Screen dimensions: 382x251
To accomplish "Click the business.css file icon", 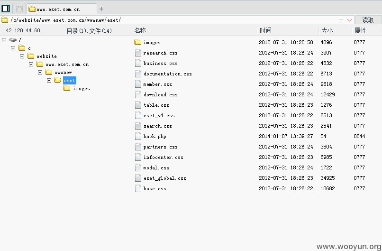I will (138, 63).
